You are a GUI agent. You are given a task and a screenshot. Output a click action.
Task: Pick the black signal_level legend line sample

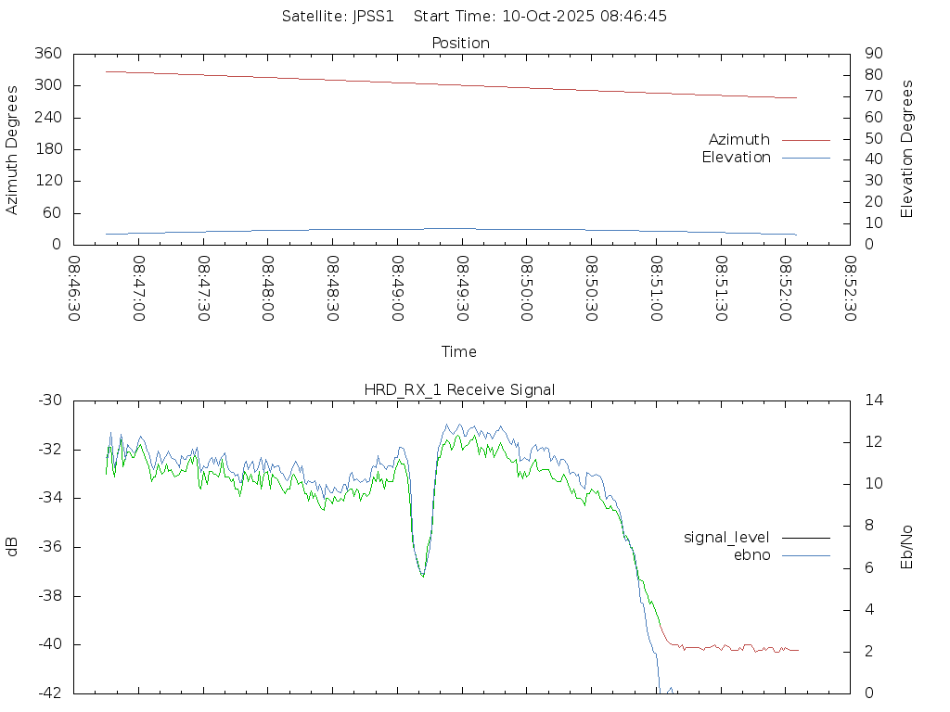point(805,538)
